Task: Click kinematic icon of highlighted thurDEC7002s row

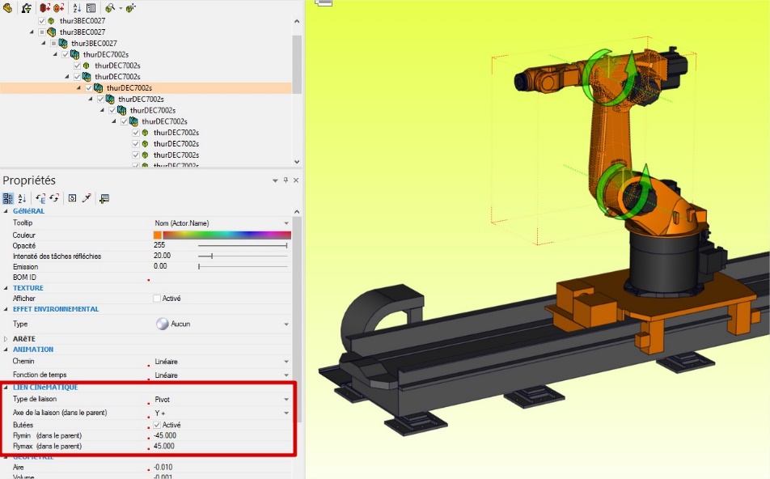Action: [98, 88]
